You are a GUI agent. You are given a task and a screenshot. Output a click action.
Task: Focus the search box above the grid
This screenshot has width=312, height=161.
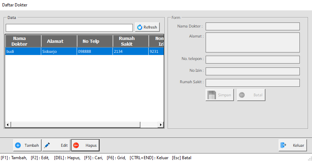click(69, 28)
